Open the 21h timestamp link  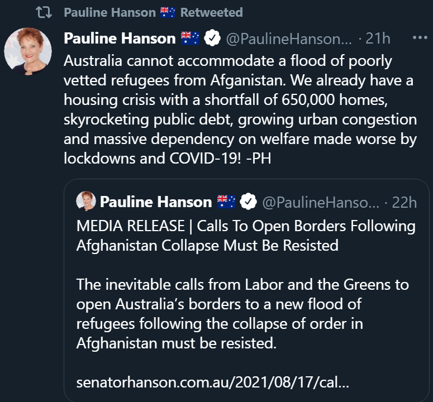click(378, 39)
